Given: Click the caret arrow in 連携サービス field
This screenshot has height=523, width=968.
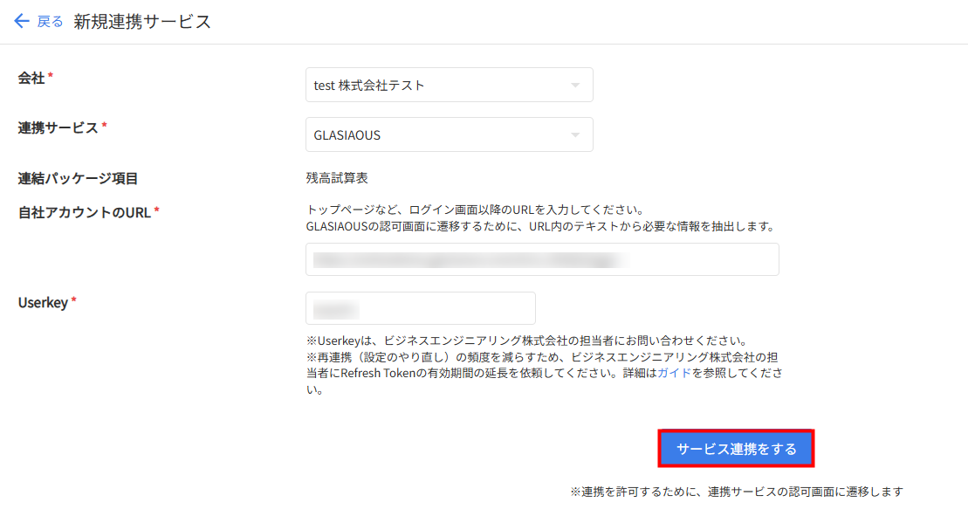Looking at the screenshot, I should [574, 135].
